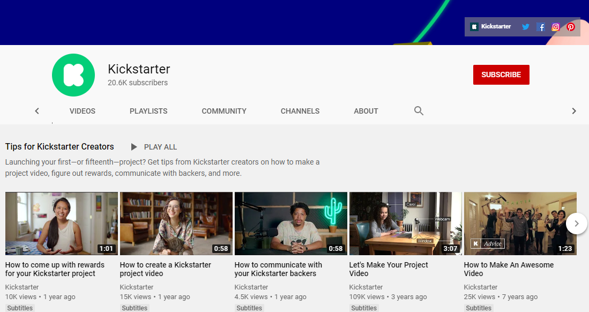Open 'How to come up with rewards' title
The height and width of the screenshot is (312, 589).
tap(55, 269)
